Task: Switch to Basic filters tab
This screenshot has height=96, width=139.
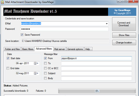Action: click(28, 49)
